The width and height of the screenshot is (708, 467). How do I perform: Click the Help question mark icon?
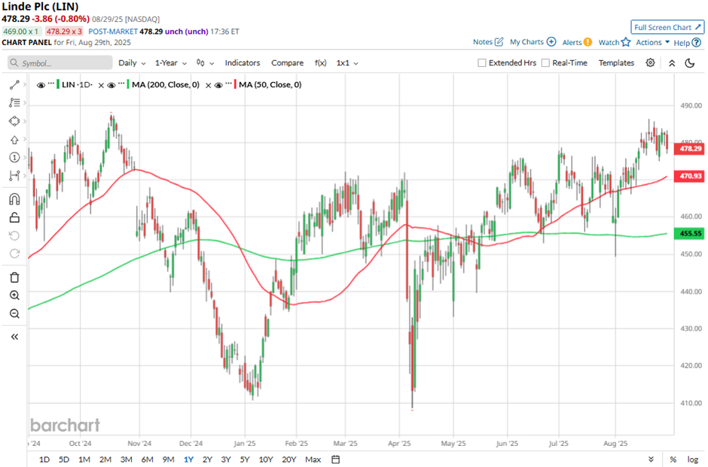coord(697,42)
